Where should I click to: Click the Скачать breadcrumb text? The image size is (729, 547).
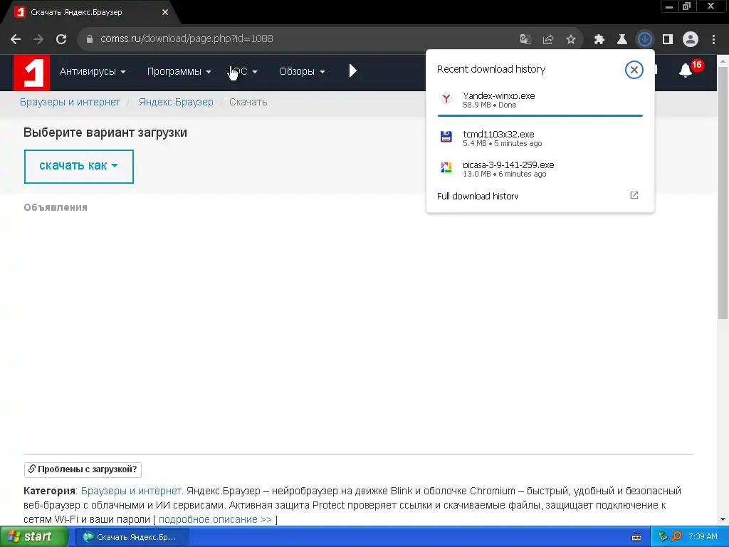(248, 102)
